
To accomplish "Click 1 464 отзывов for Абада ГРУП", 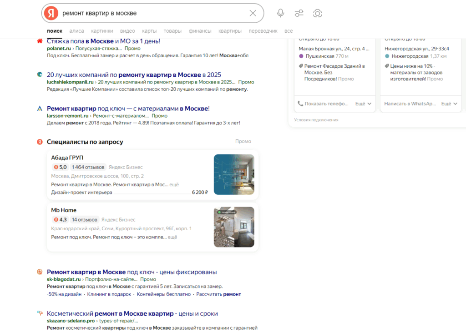I will click(88, 167).
